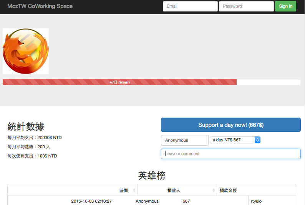Click the 統計數據 heading
Viewport: 305px width, 205px height.
(26, 127)
